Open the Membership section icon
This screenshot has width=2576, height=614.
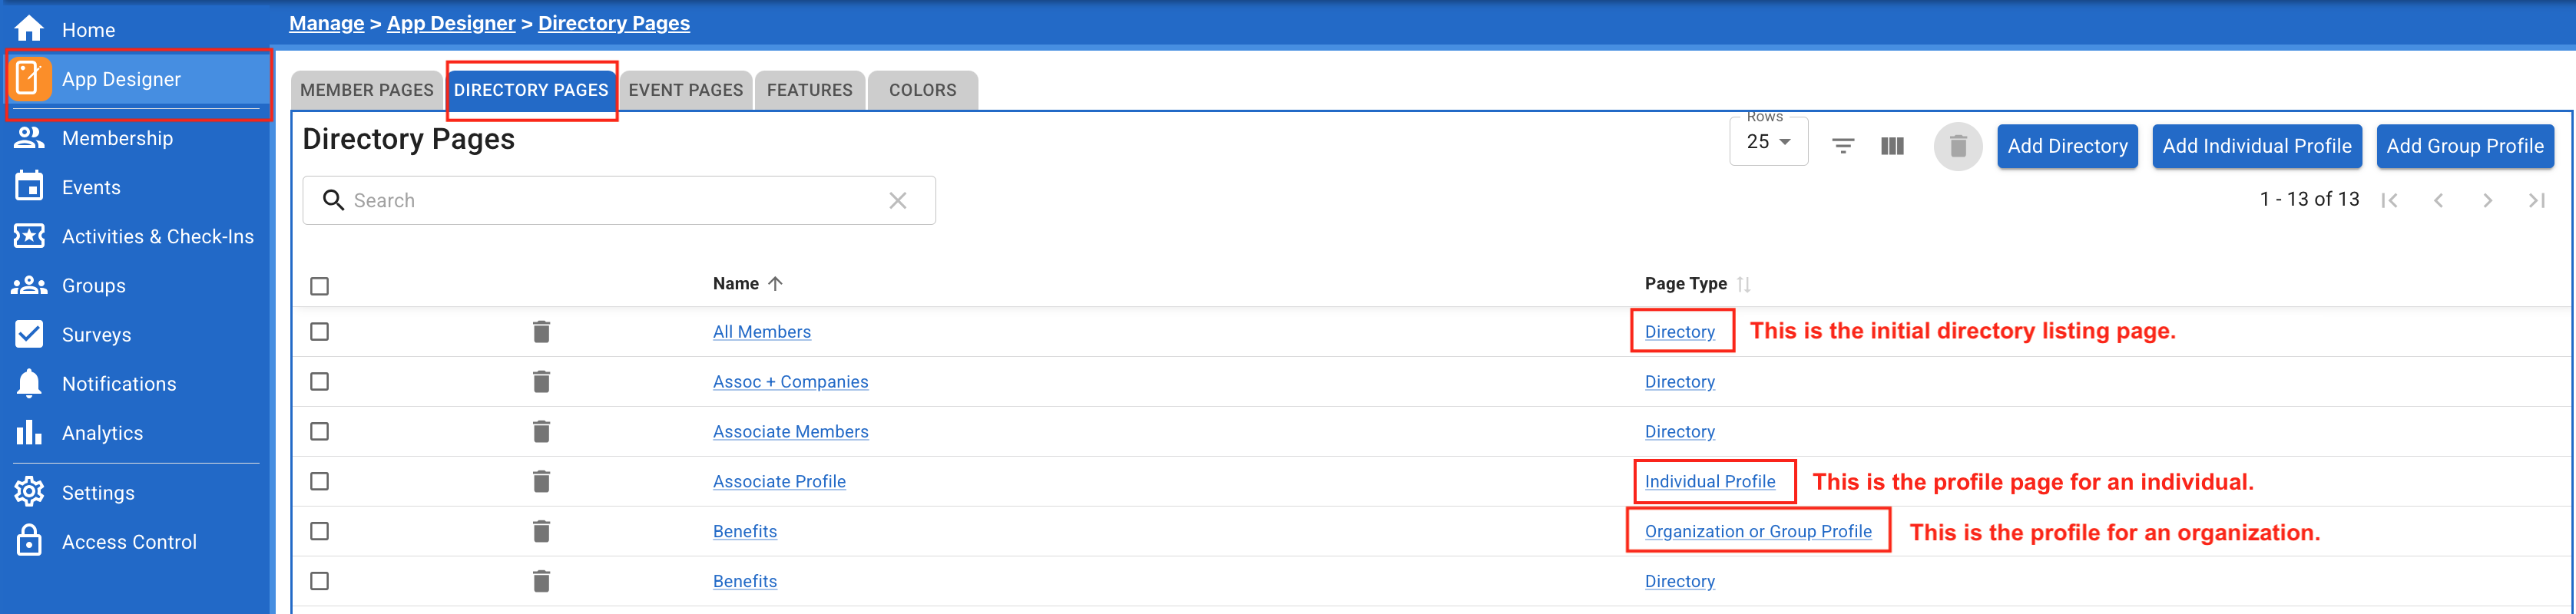(29, 138)
